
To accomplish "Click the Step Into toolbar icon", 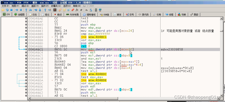I will point(26,10).
